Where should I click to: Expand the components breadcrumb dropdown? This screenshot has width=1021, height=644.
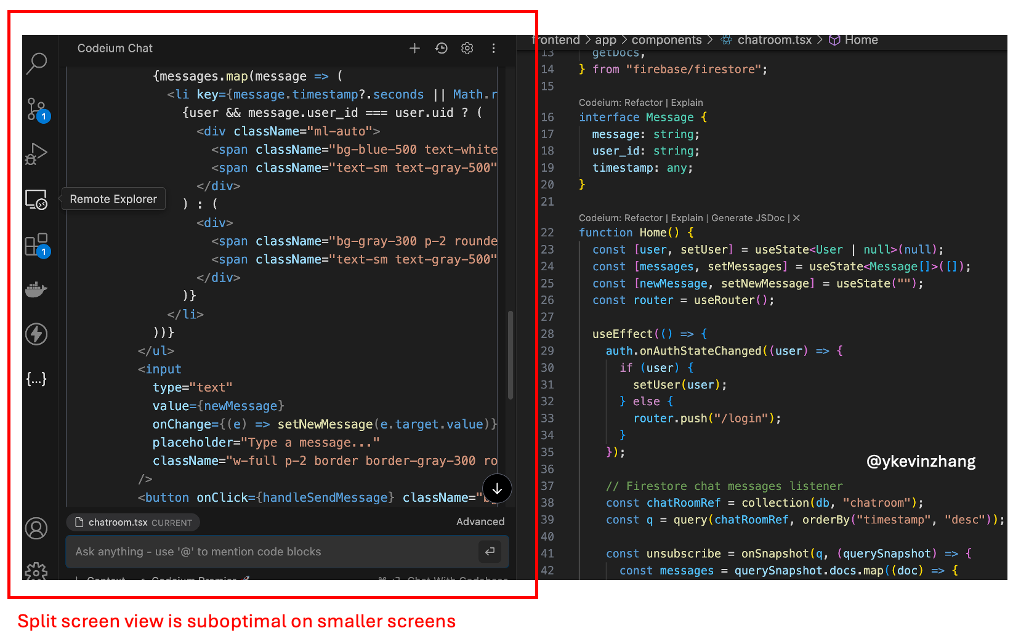pos(667,40)
